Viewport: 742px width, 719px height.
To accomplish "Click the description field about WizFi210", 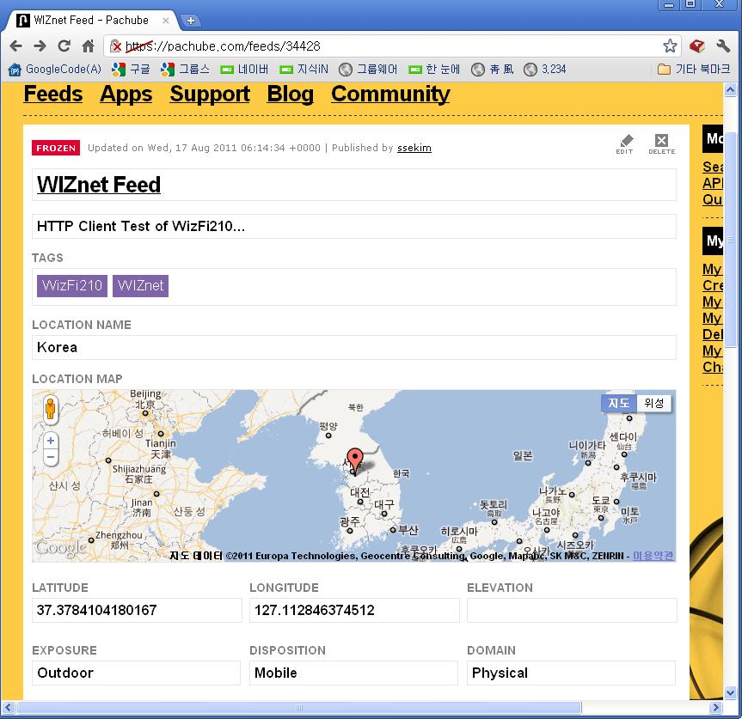I will coord(354,227).
